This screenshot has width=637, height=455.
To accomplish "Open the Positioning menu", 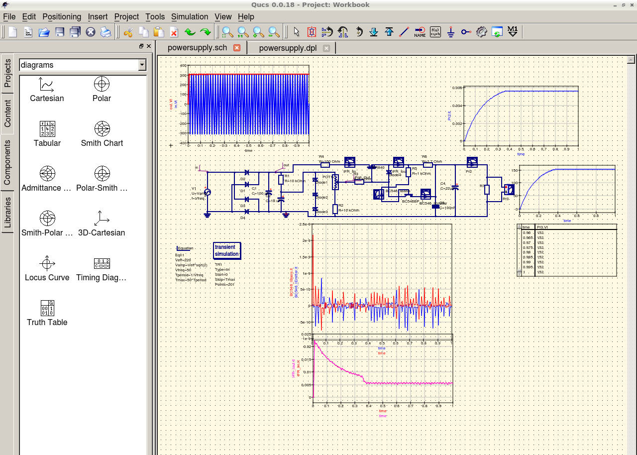I will click(62, 16).
